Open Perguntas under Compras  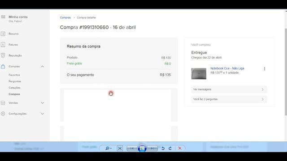coord(15,81)
